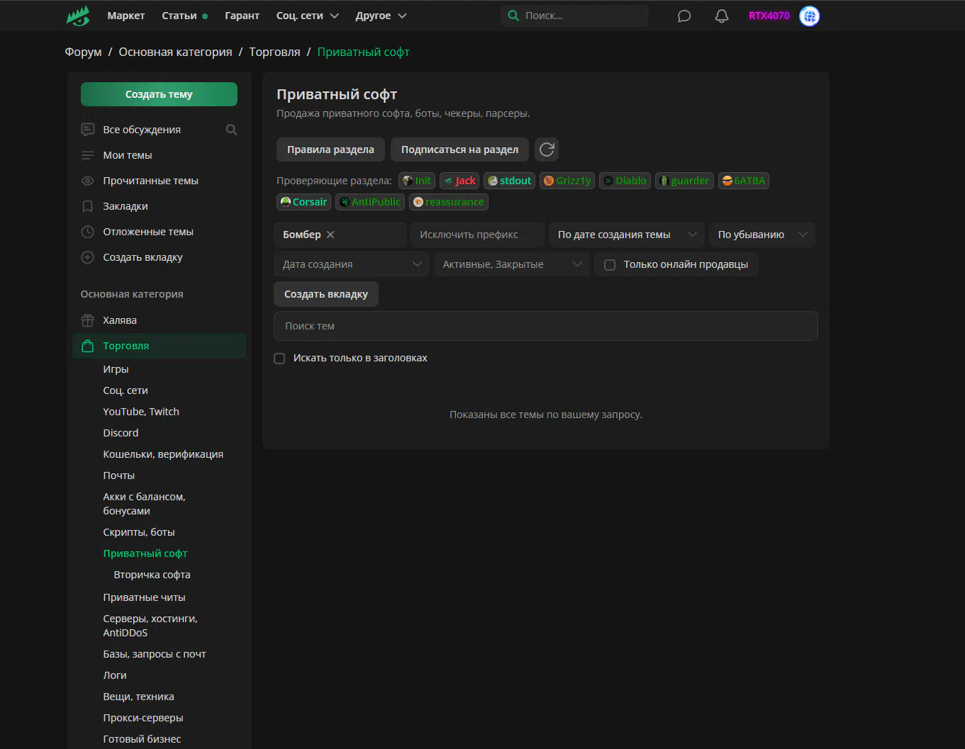Click the green Создать тему button
The width and height of the screenshot is (965, 749).
tap(159, 94)
